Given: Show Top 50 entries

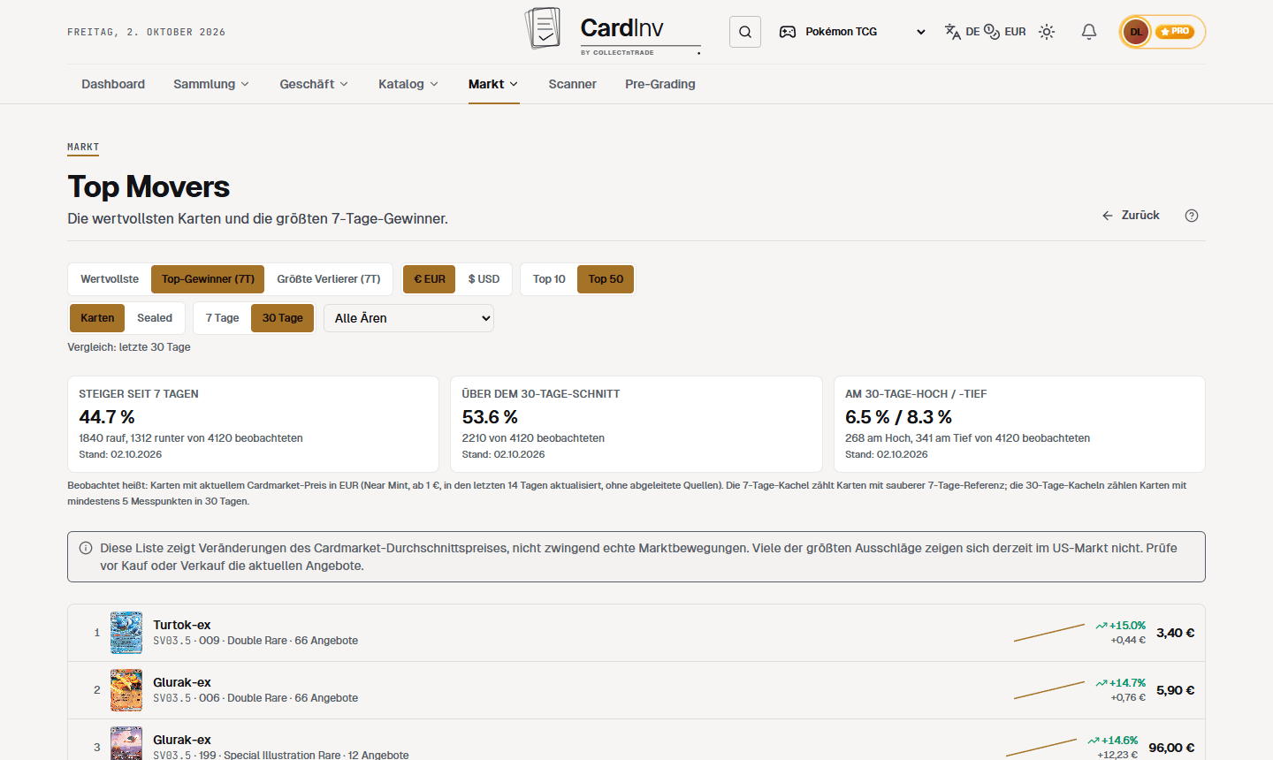Looking at the screenshot, I should [x=606, y=279].
